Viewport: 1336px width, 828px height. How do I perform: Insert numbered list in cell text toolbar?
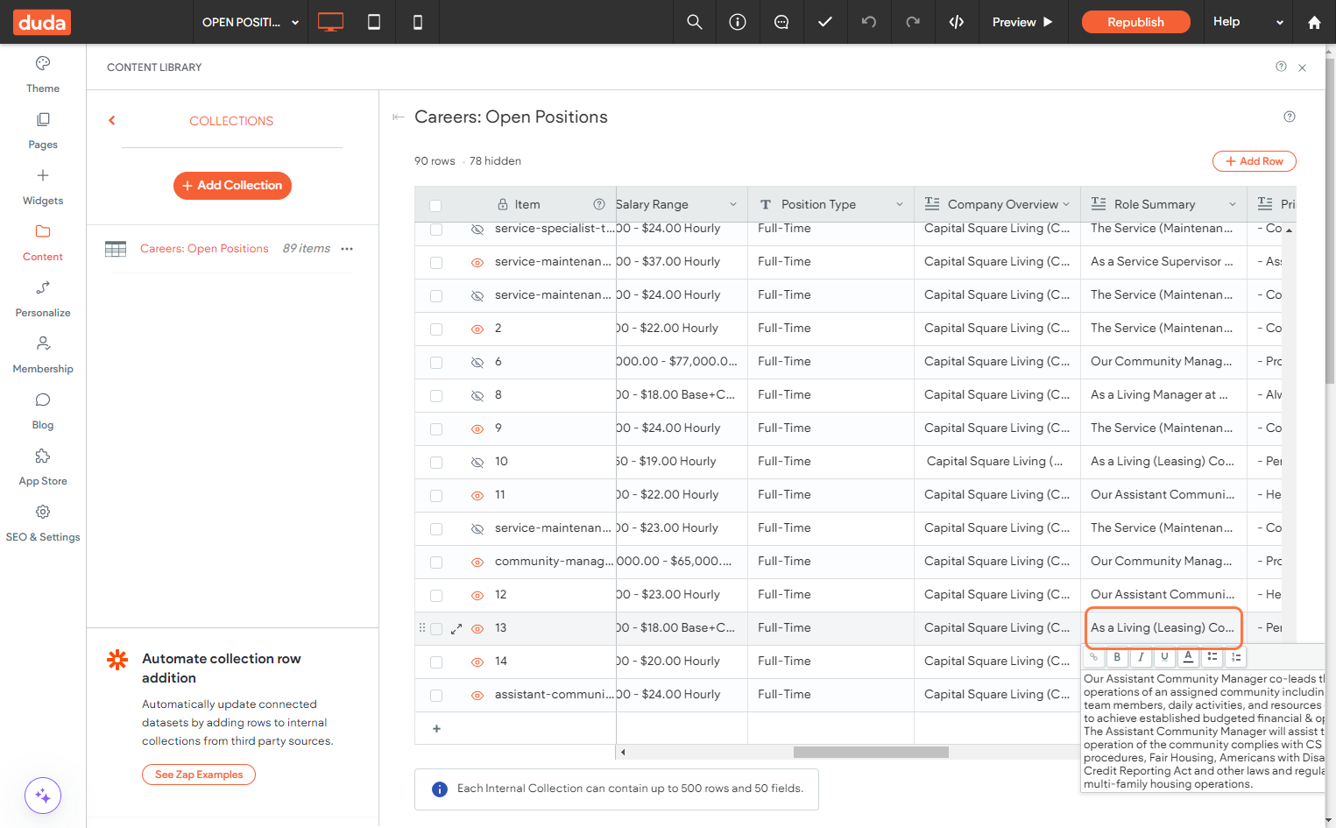coord(1236,657)
